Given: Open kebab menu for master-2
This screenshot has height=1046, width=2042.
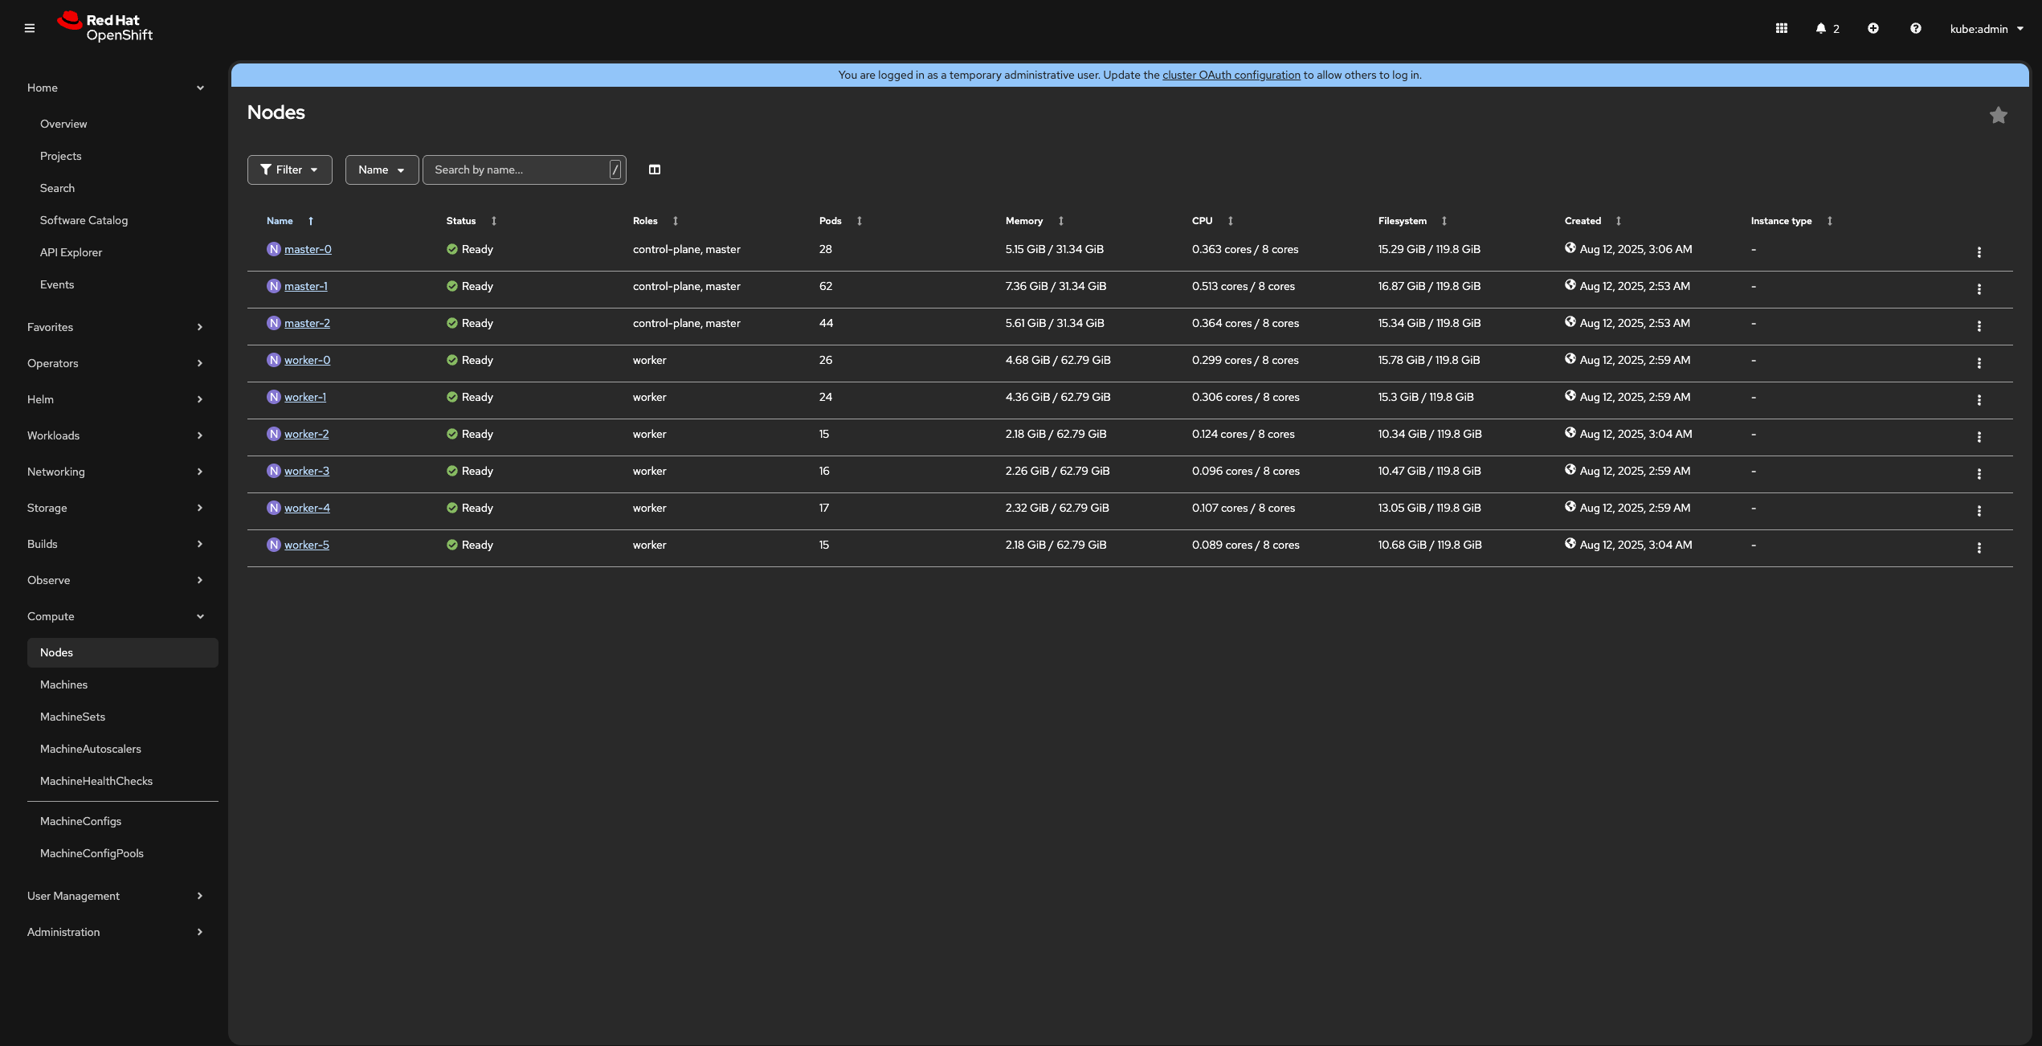Looking at the screenshot, I should coord(1979,326).
